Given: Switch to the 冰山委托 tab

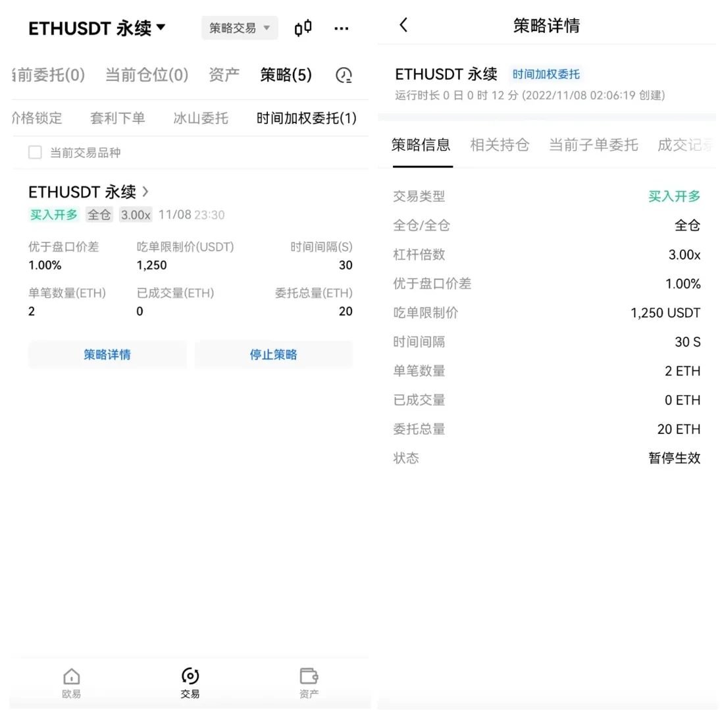Looking at the screenshot, I should 200,118.
